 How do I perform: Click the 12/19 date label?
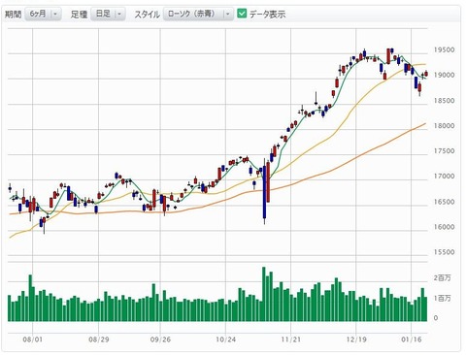click(x=356, y=339)
